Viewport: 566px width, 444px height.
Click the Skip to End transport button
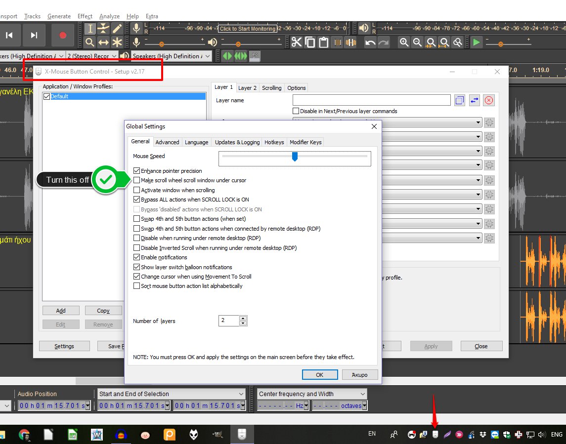(x=34, y=35)
